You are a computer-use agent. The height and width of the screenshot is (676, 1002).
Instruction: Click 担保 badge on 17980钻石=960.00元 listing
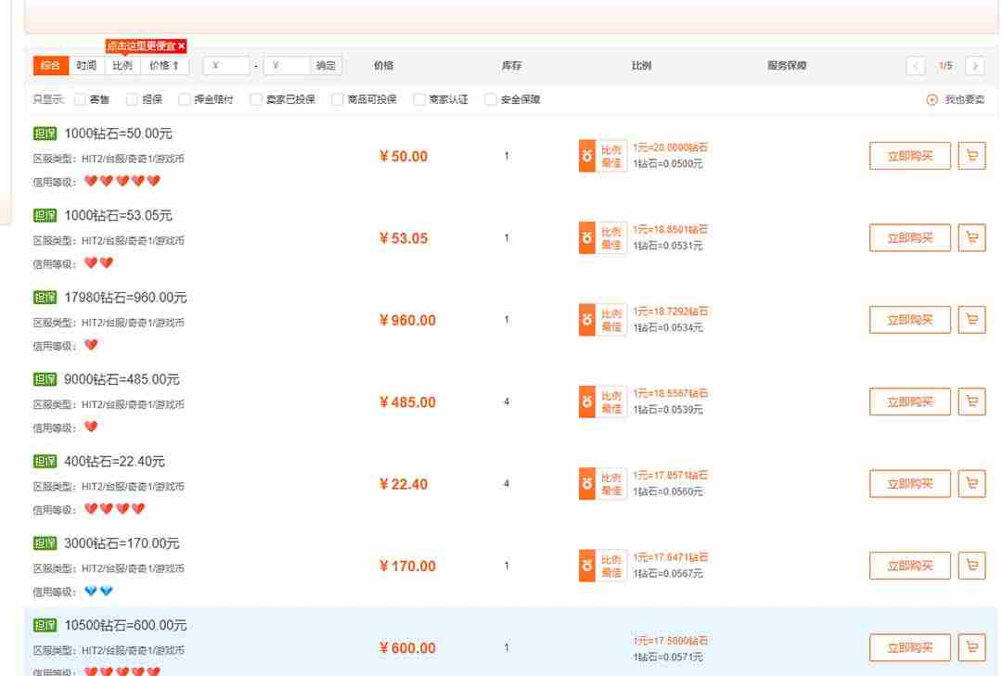[45, 297]
